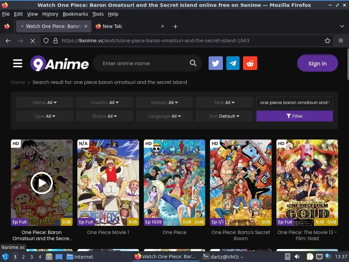Close the New Tab tab
The image size is (349, 262).
pyautogui.click(x=163, y=26)
